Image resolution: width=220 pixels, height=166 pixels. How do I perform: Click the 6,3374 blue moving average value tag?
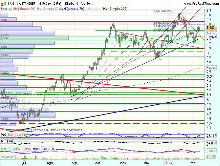[211, 37]
